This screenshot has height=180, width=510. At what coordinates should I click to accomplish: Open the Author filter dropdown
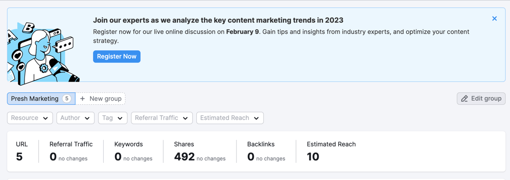[75, 118]
